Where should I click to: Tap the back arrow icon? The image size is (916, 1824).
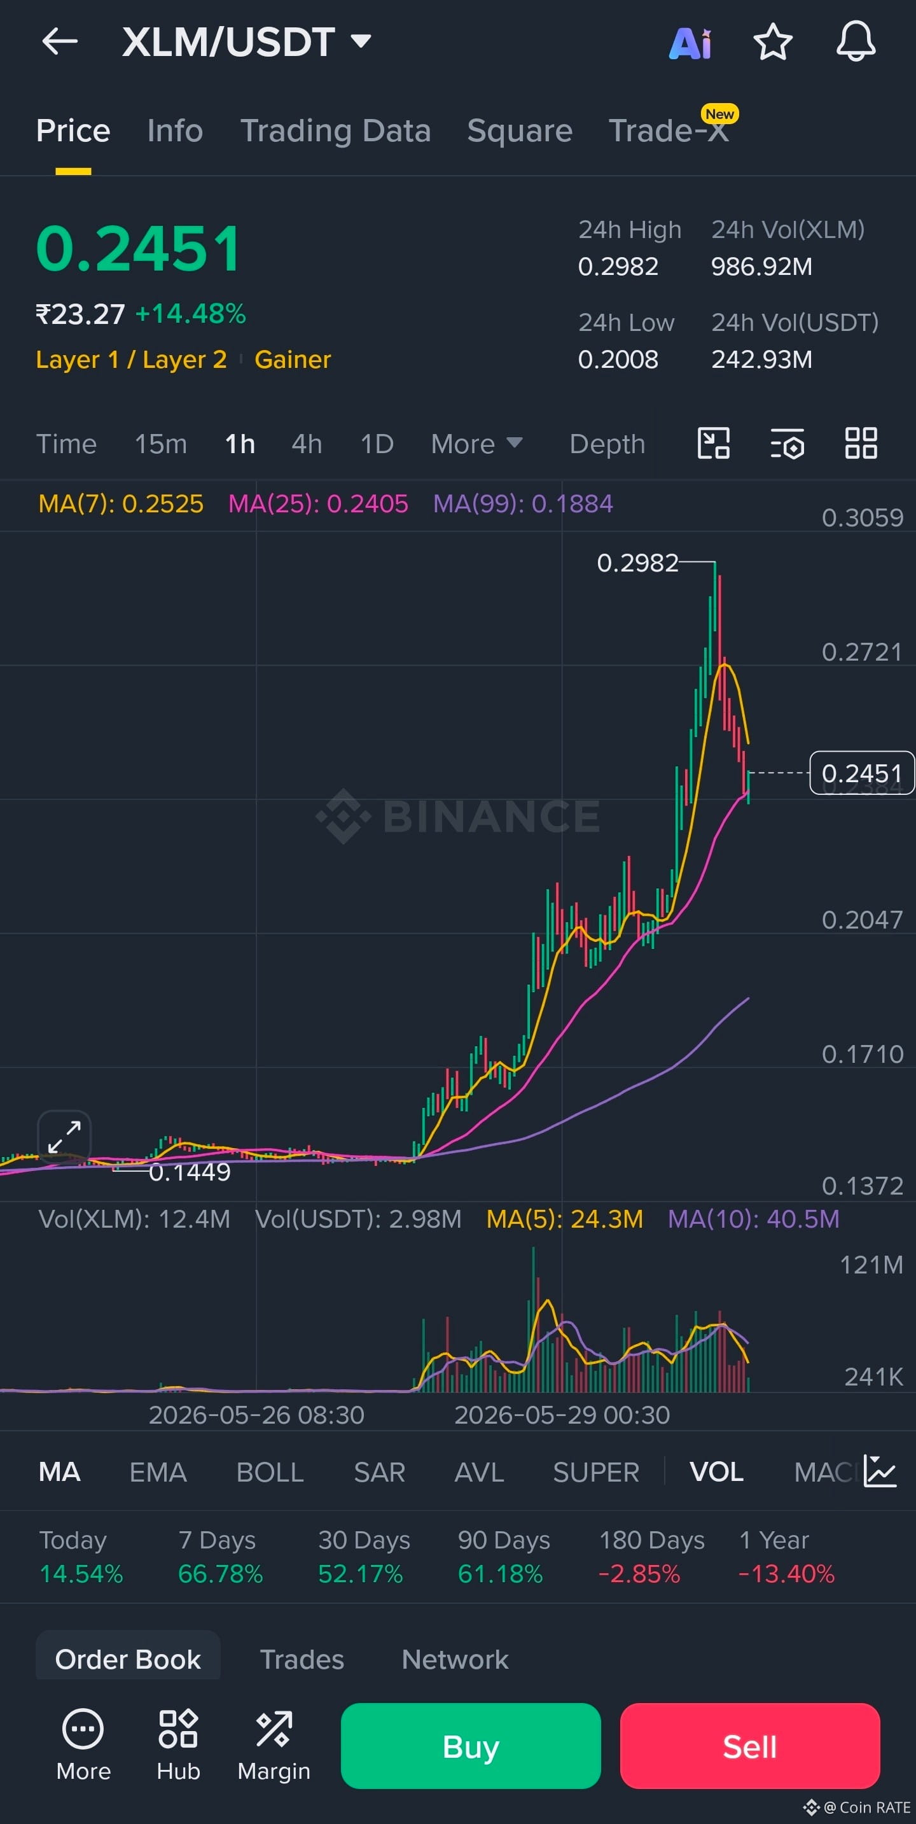[59, 42]
